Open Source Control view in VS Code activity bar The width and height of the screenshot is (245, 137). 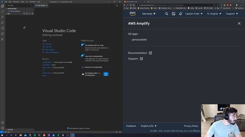(3, 17)
